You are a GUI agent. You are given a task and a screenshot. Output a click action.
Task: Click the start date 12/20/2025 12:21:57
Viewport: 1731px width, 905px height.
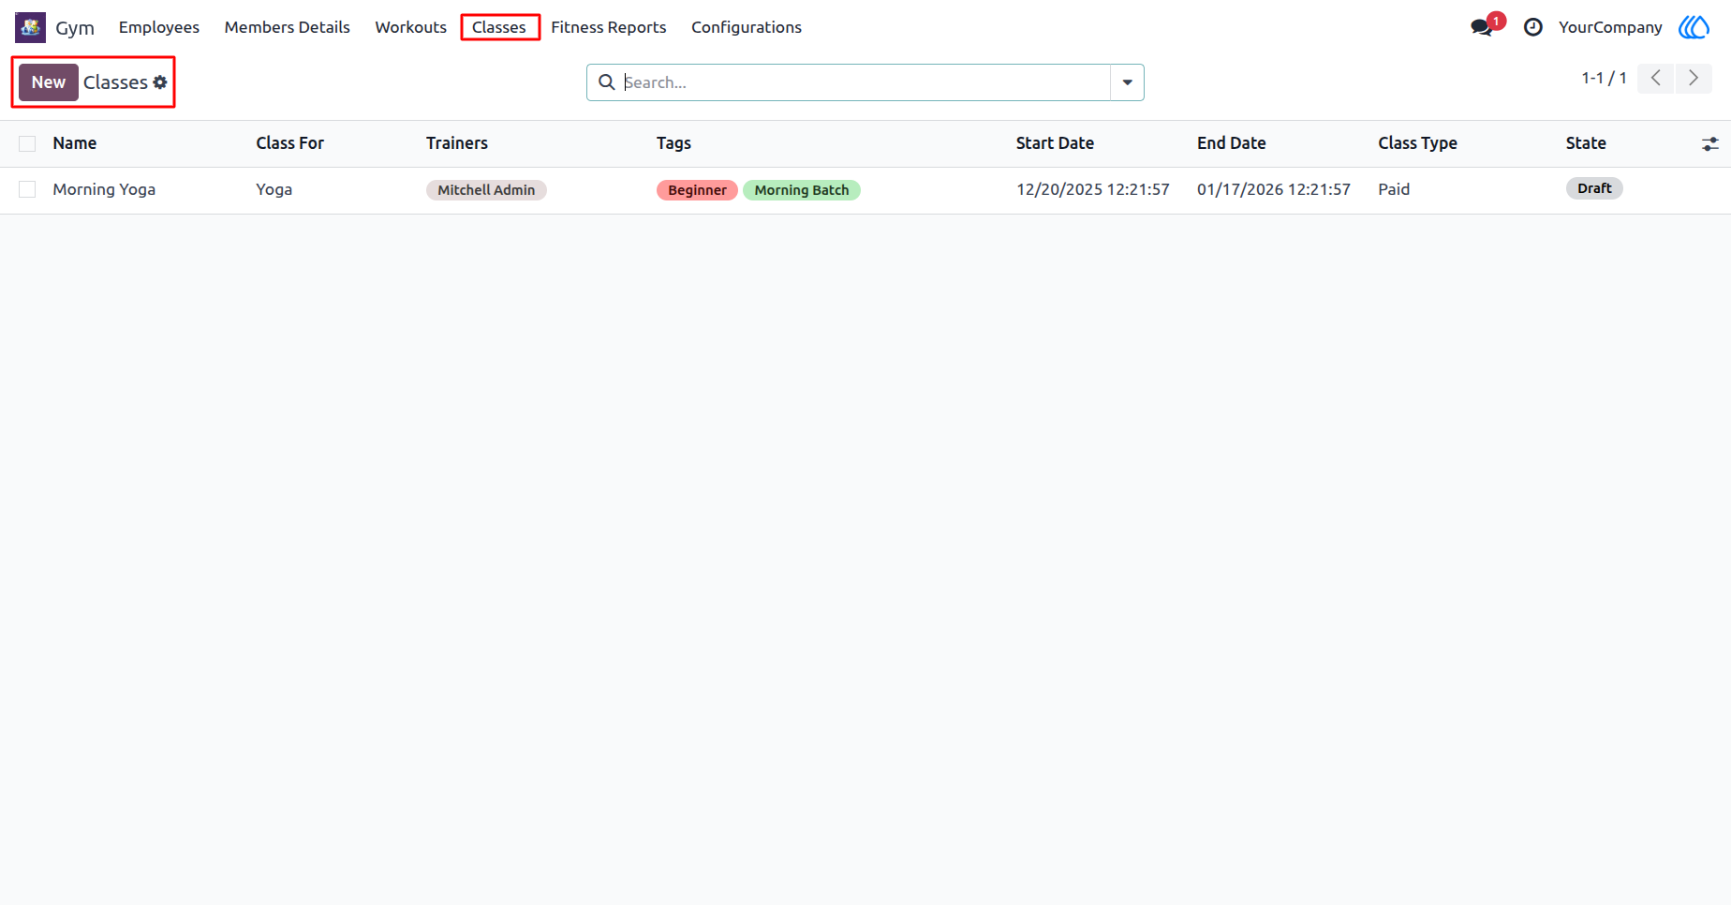(x=1093, y=189)
